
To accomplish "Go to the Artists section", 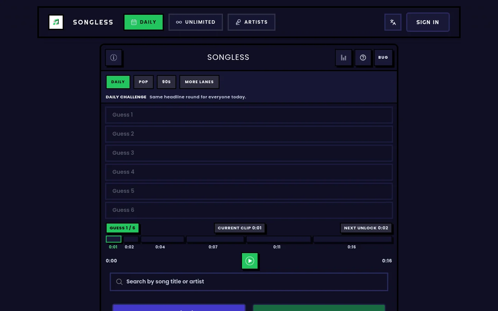I will coord(251,22).
